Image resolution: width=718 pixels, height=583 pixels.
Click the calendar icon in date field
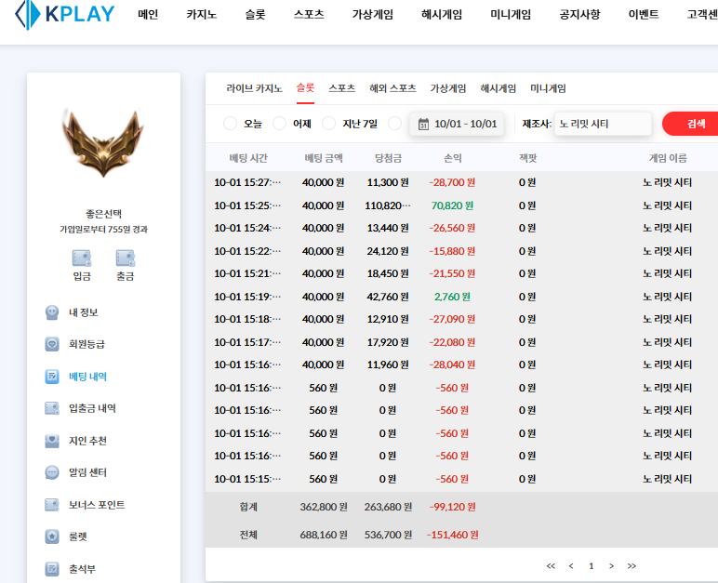click(423, 124)
